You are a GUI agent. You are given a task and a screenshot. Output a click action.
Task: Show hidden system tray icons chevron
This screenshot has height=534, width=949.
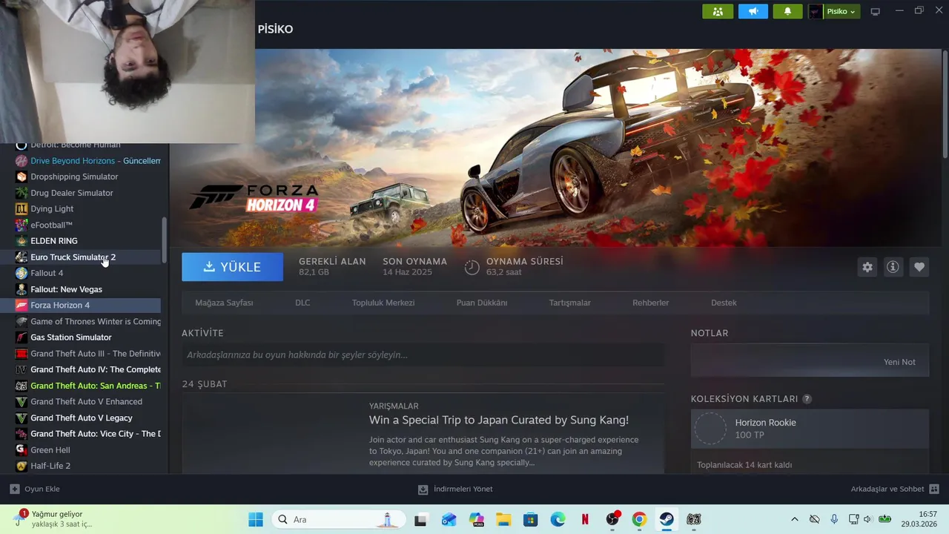795,519
